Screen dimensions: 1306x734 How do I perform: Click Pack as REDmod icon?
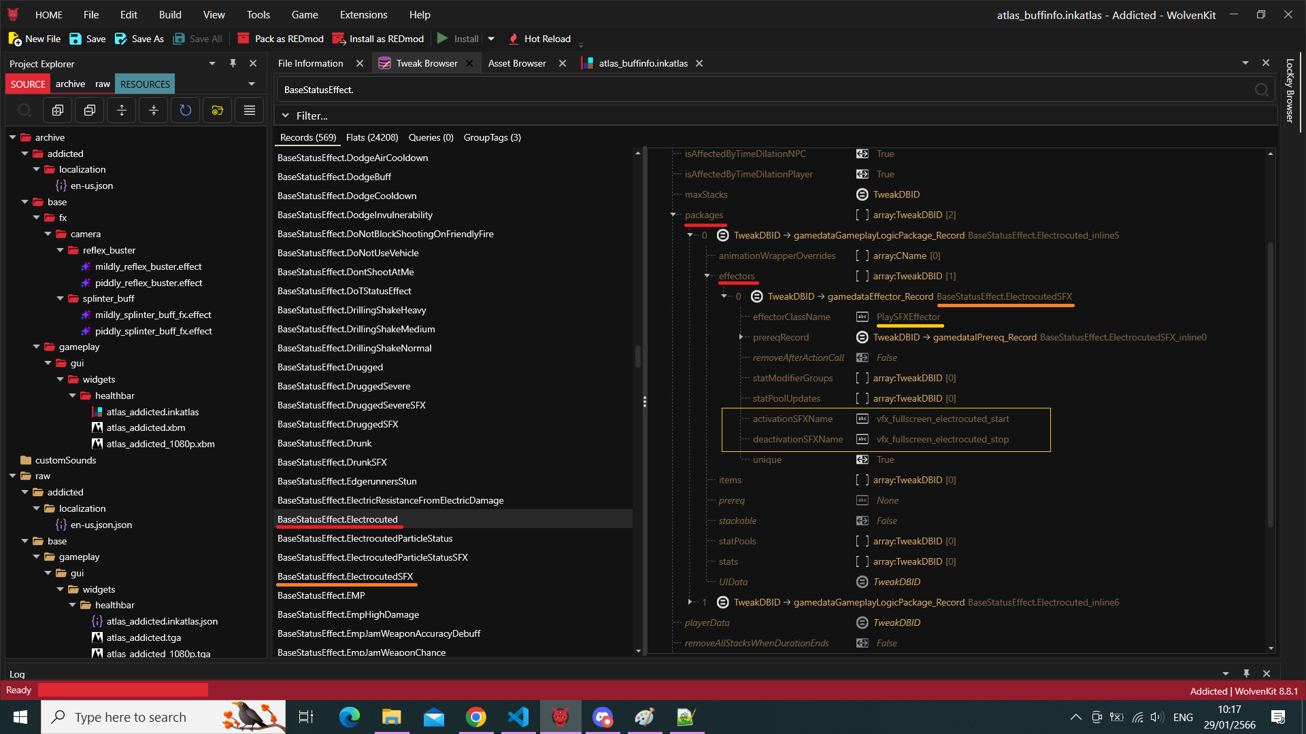244,39
